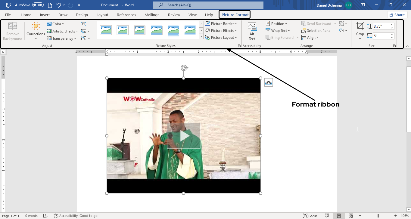Click the Share button

(397, 14)
